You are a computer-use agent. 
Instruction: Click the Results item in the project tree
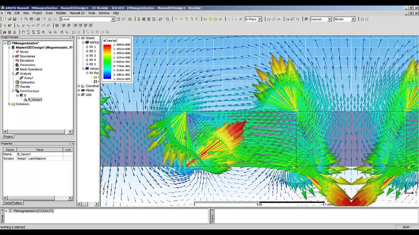25,87
